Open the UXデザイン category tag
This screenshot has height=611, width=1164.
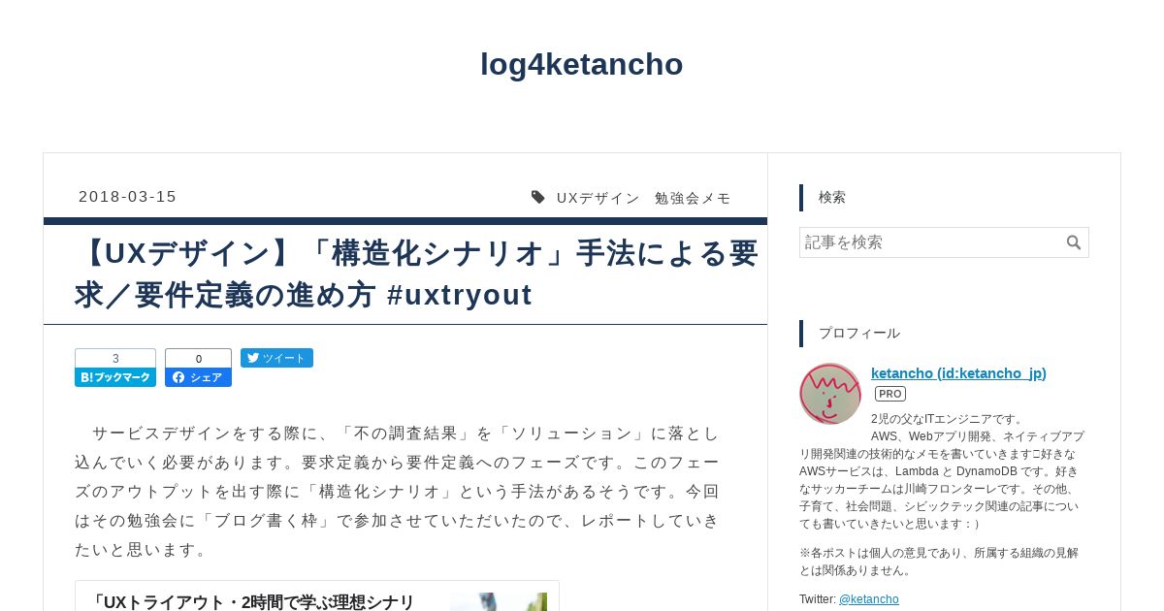[x=598, y=198]
